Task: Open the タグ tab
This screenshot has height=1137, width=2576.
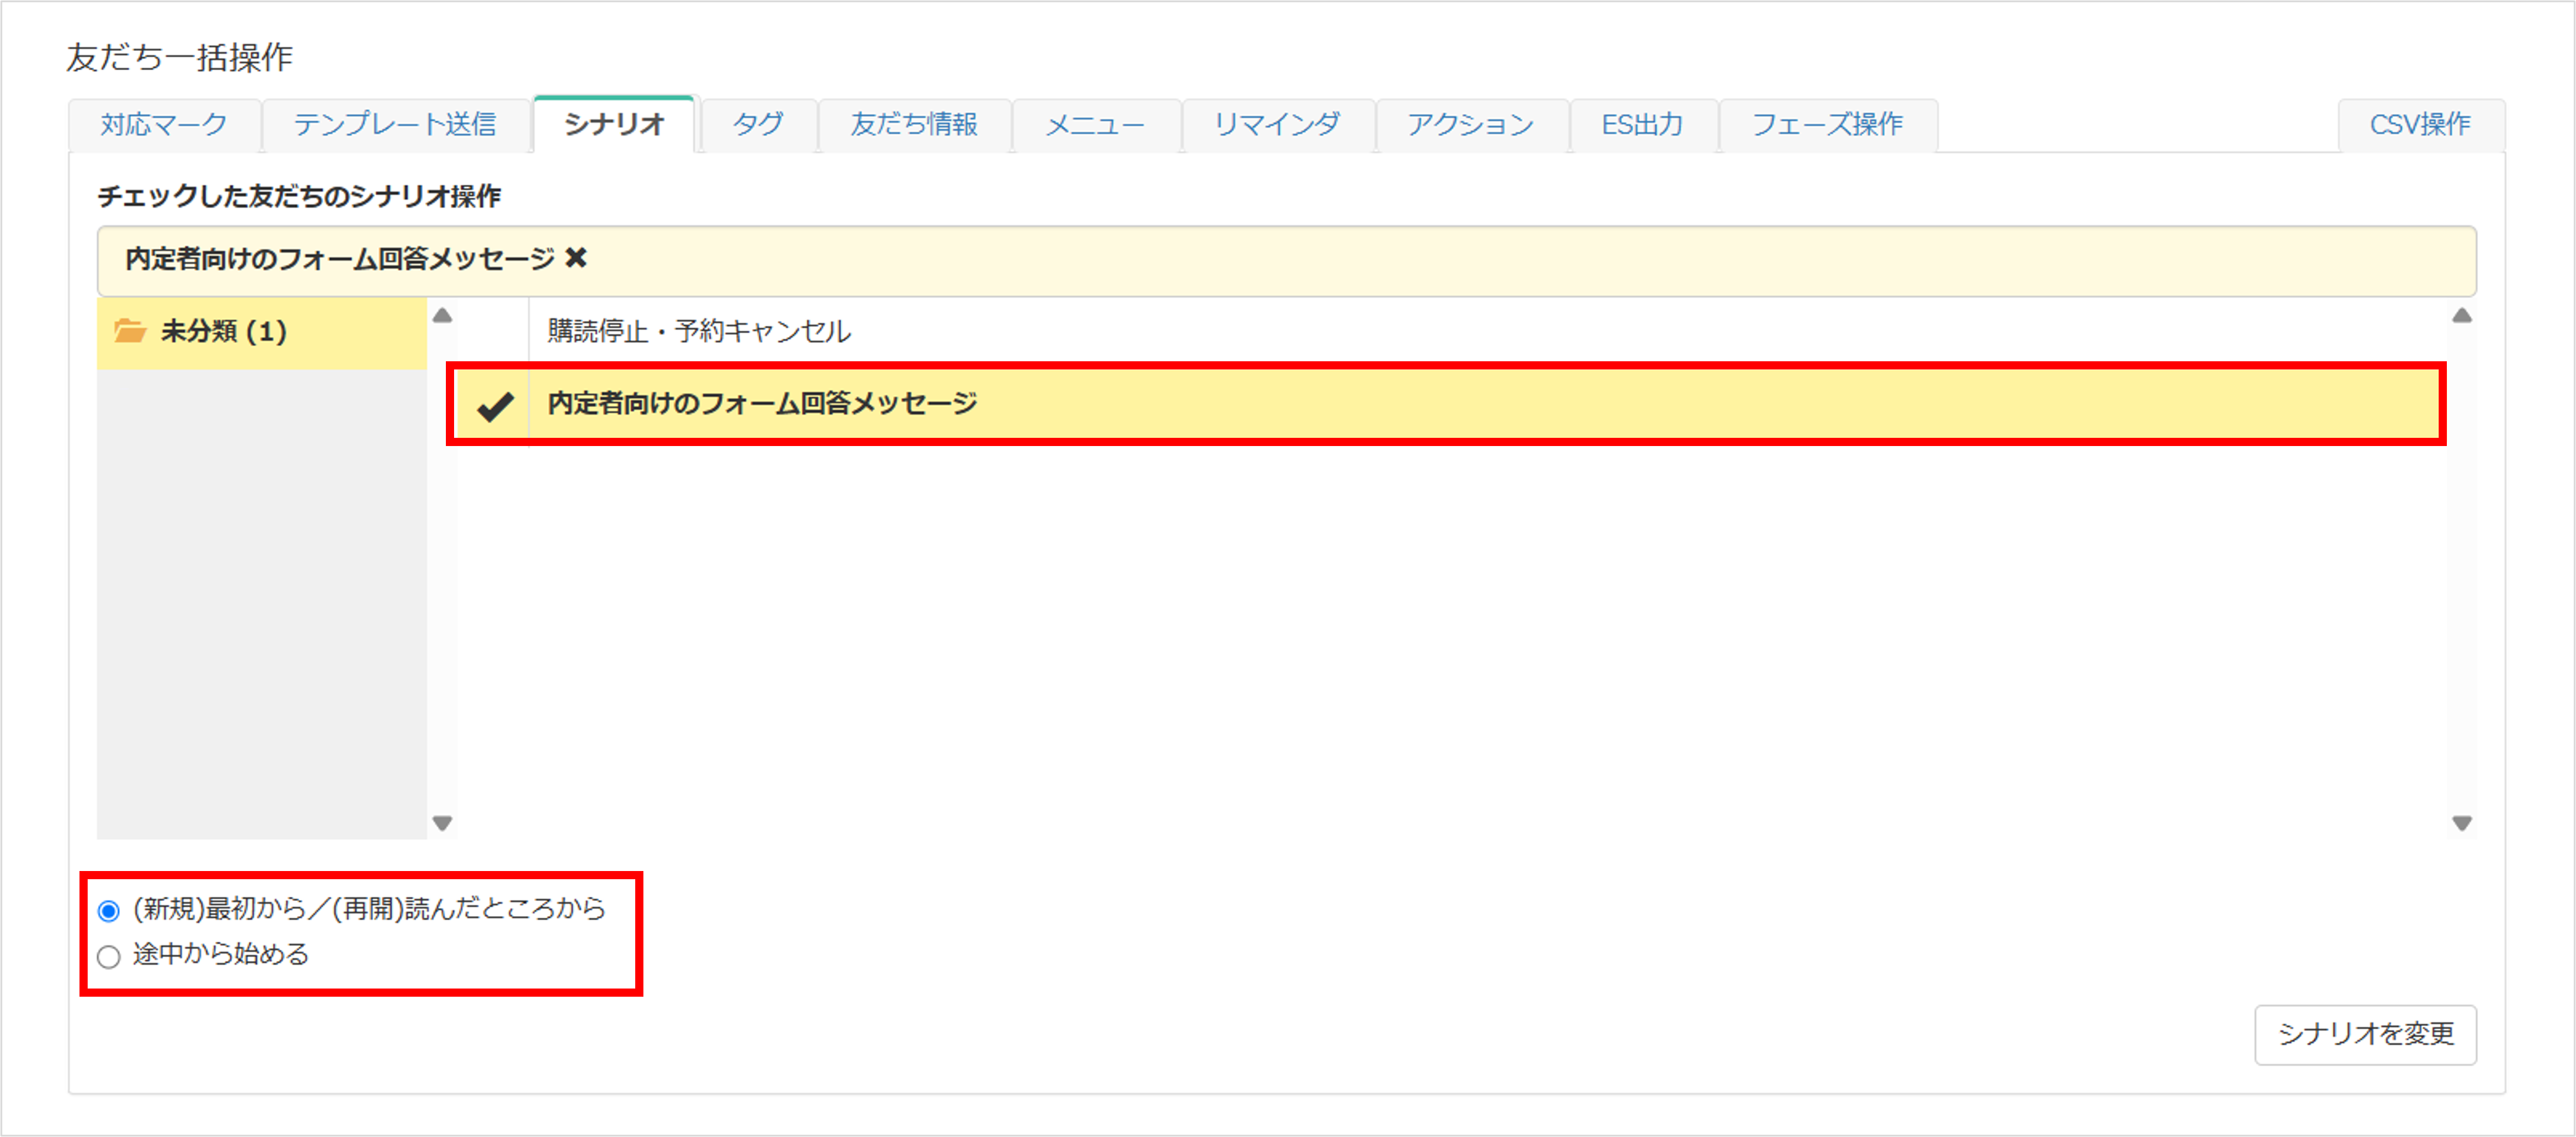Action: 758,125
